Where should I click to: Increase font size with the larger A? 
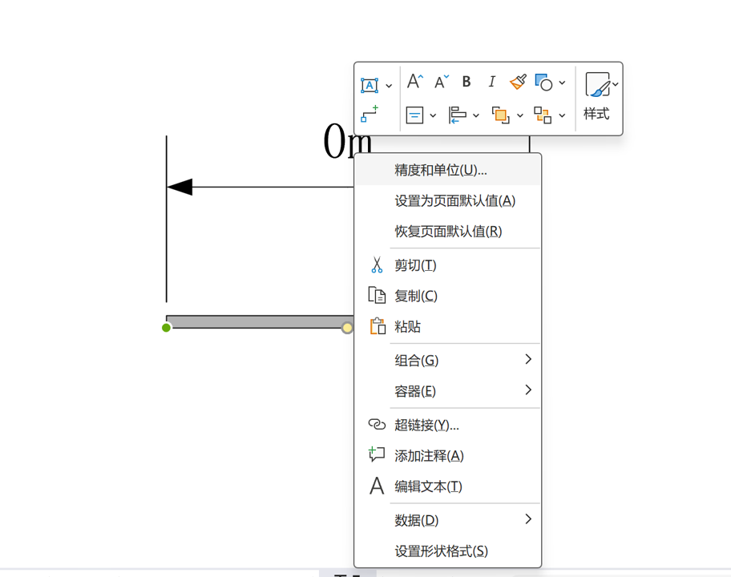[415, 82]
